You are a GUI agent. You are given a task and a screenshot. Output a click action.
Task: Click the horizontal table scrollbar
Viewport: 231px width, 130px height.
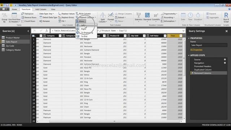[114, 121]
